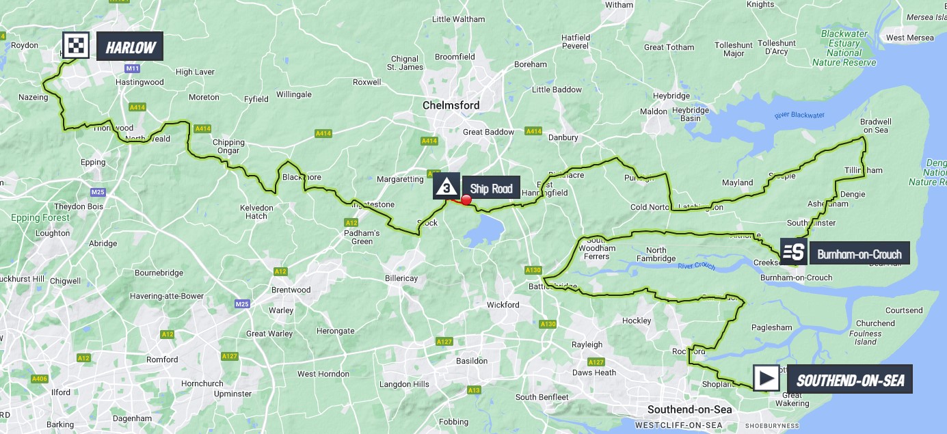
Task: Click the Ship Road climb label
Action: pyautogui.click(x=491, y=189)
